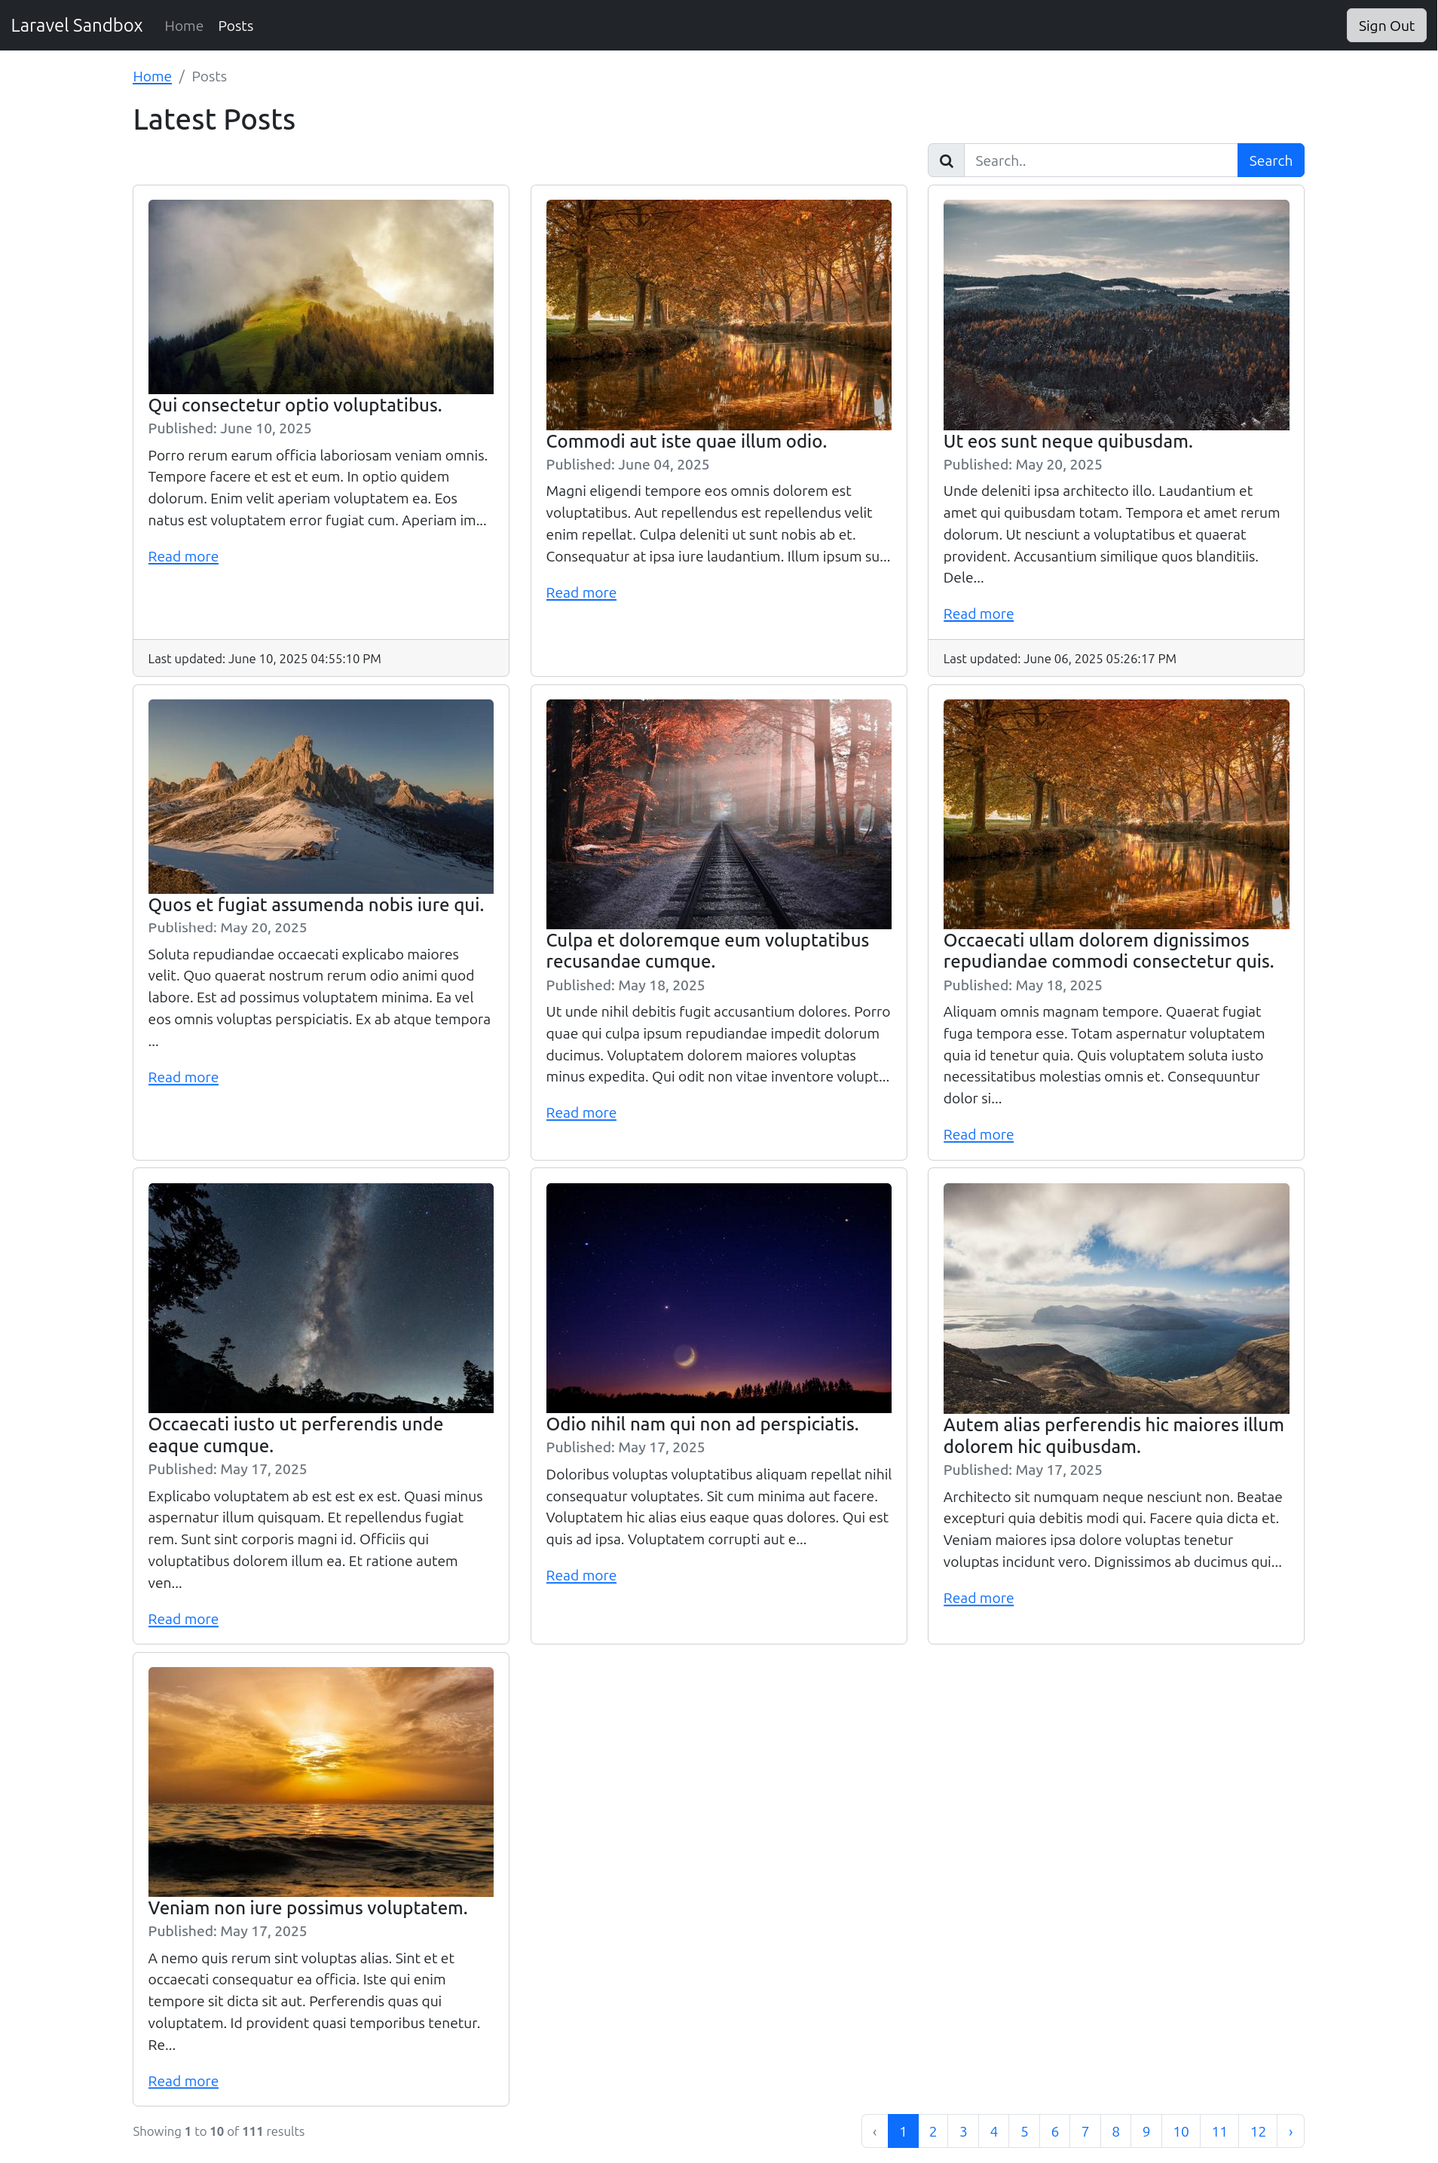Image resolution: width=1438 pixels, height=2163 pixels.
Task: Go to page 11 in pagination
Action: [x=1219, y=2131]
